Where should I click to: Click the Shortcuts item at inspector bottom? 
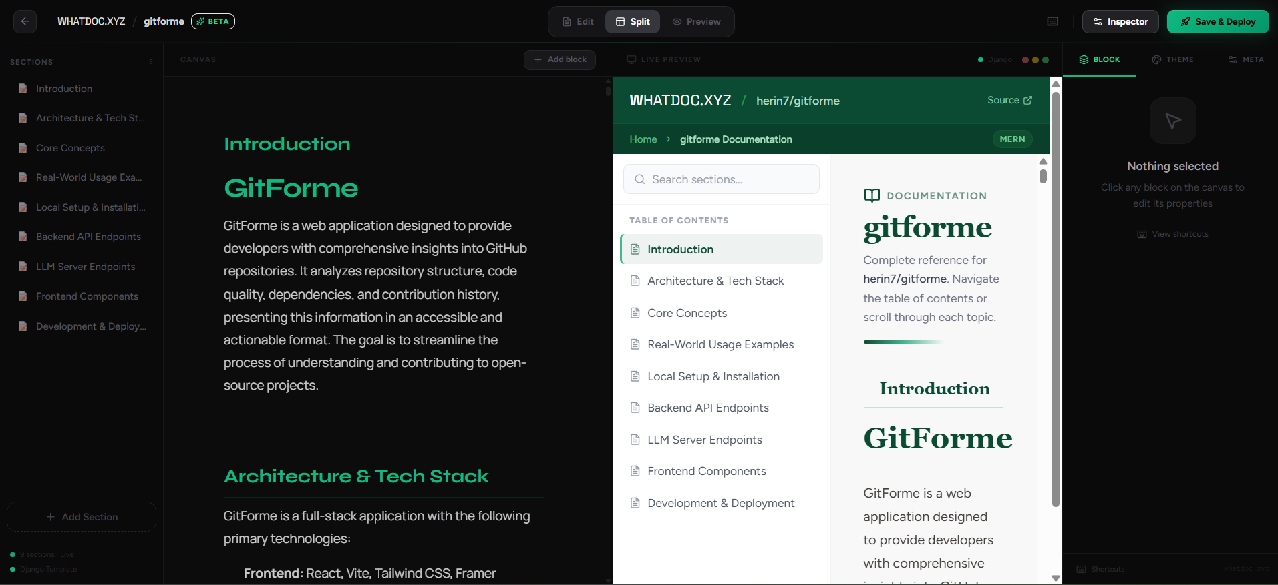pyautogui.click(x=1101, y=569)
